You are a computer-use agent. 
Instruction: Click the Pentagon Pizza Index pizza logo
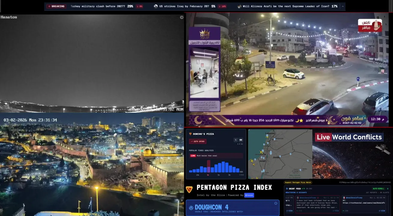point(189,189)
